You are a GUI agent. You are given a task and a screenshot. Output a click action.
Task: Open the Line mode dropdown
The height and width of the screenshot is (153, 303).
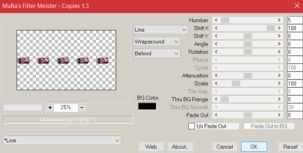(160, 30)
